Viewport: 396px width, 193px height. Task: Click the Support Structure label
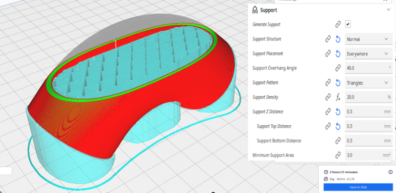pyautogui.click(x=267, y=39)
